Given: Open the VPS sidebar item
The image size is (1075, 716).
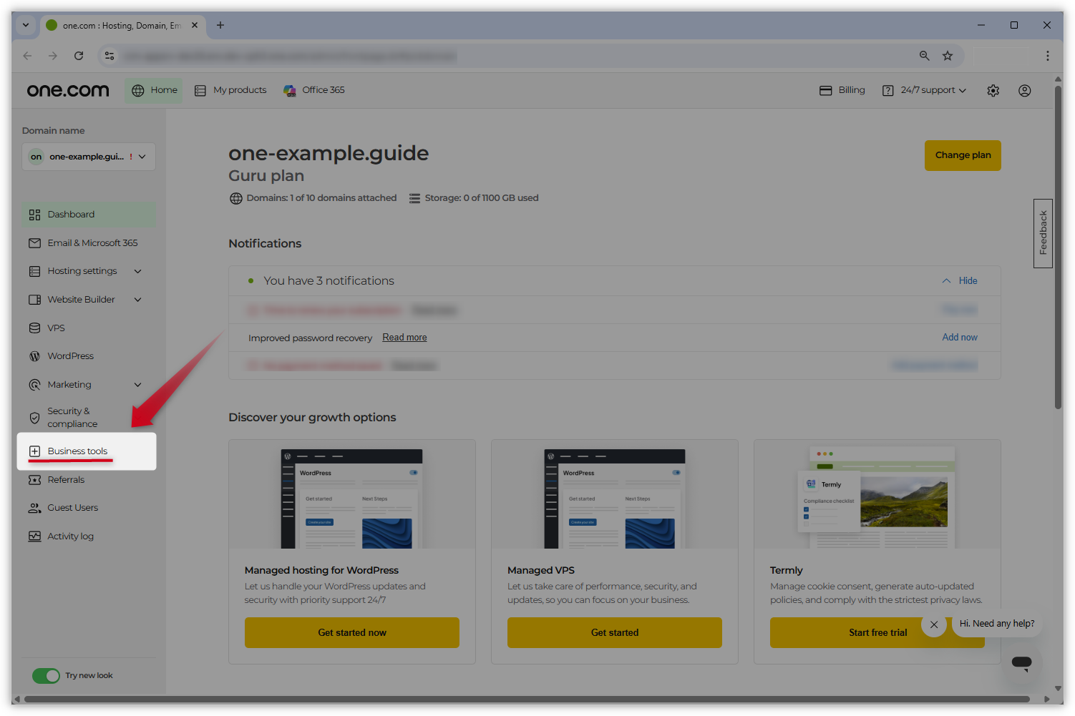Looking at the screenshot, I should pos(56,328).
